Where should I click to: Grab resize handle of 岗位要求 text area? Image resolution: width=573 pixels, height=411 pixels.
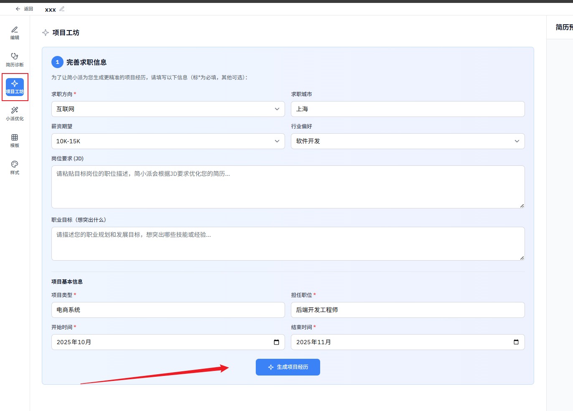coord(522,205)
